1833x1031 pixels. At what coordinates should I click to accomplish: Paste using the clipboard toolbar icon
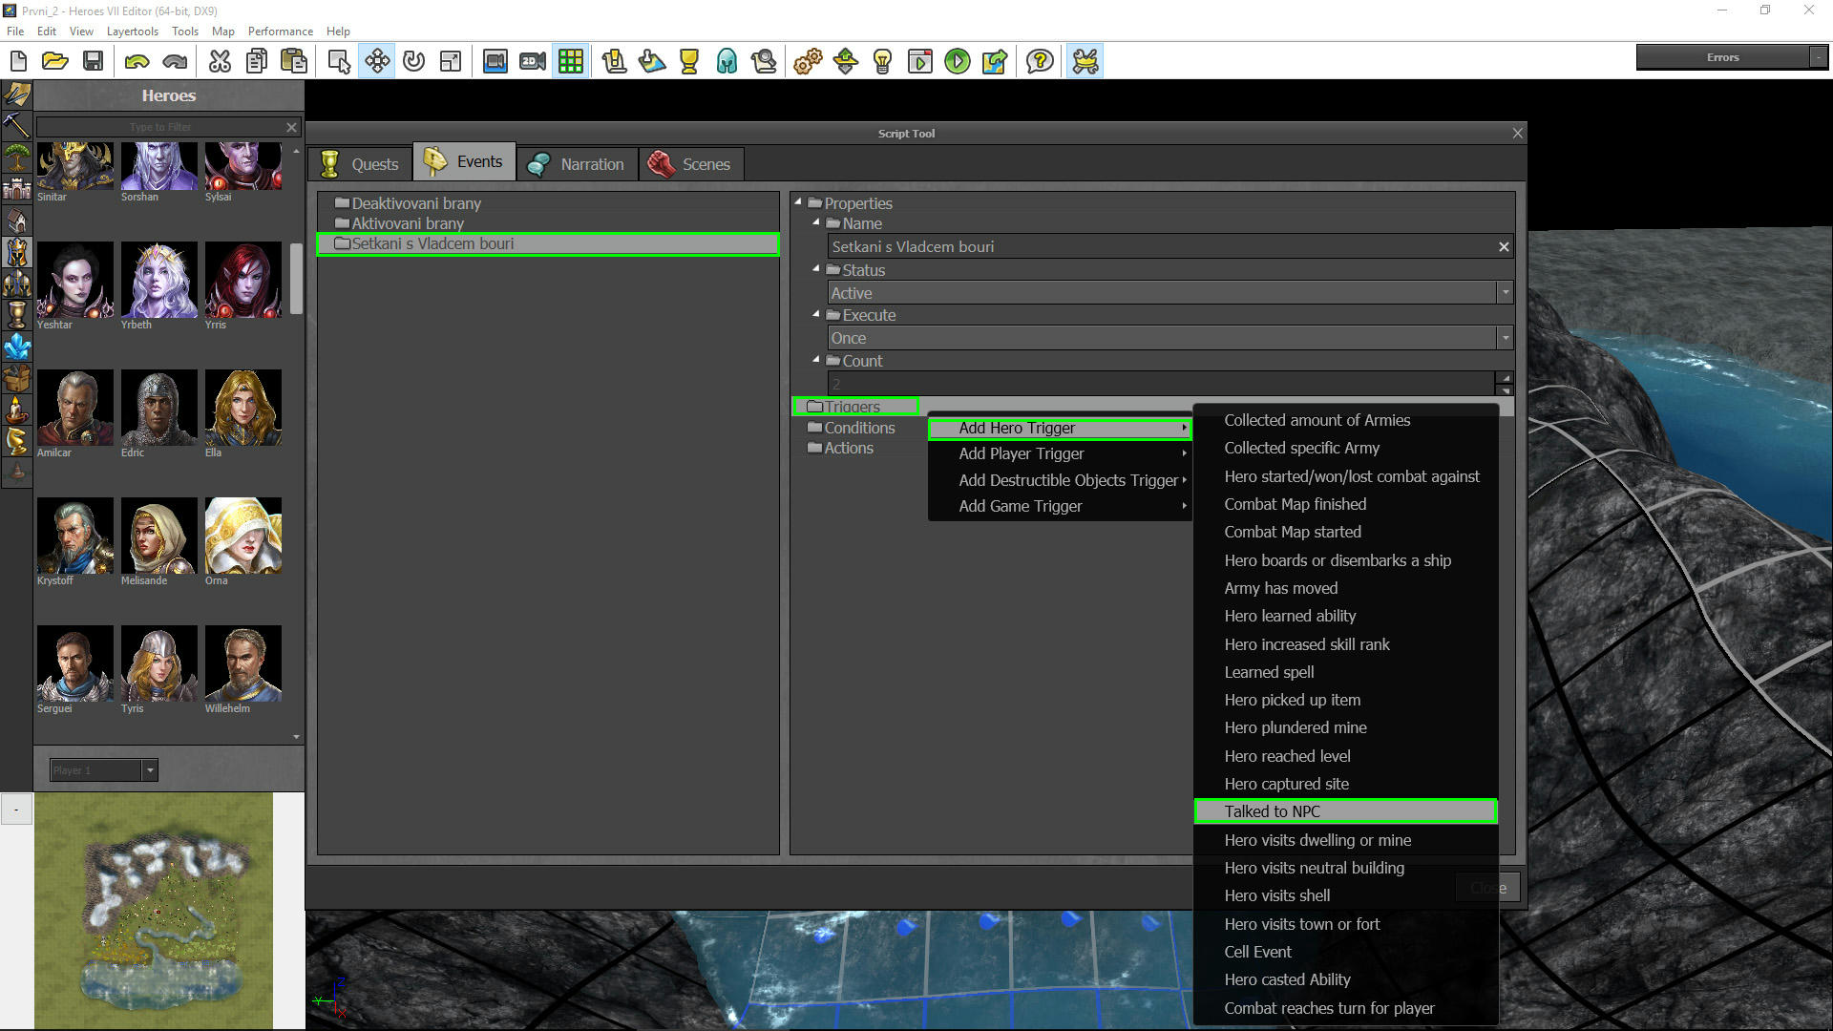coord(294,61)
